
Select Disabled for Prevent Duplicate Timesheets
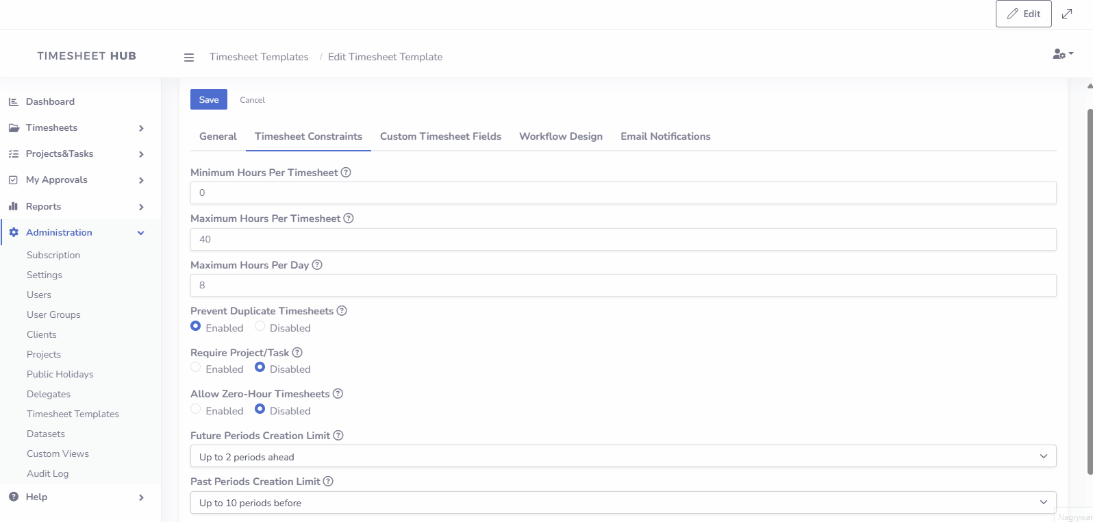260,327
